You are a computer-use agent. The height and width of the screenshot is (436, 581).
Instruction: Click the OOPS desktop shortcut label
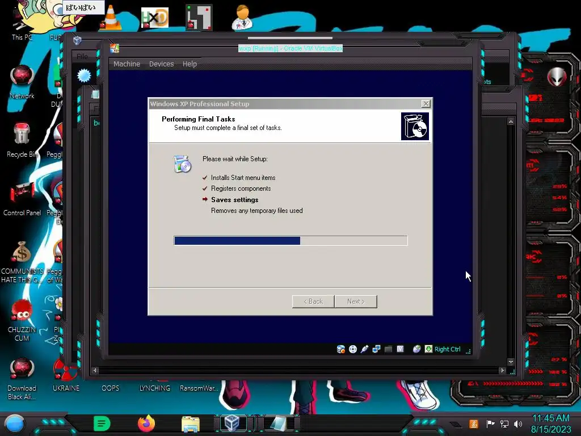(x=111, y=388)
